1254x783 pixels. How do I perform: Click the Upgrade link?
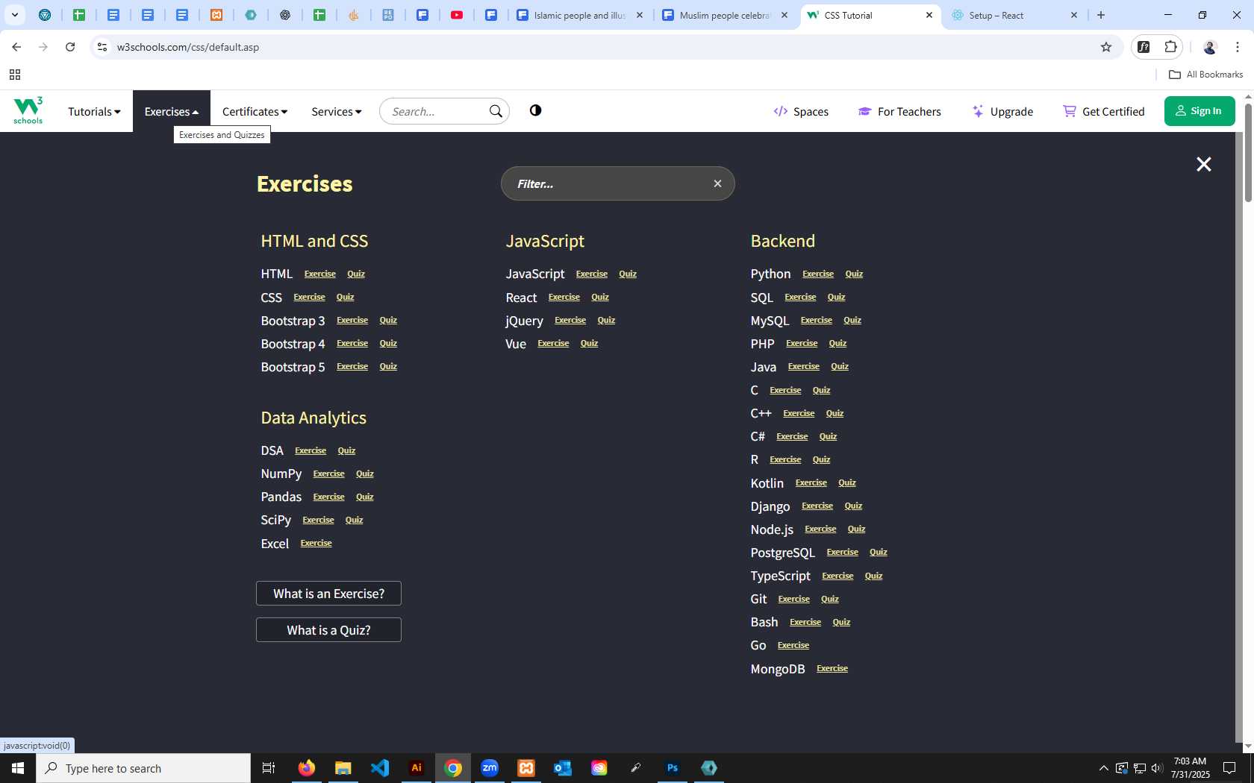[x=1002, y=111]
